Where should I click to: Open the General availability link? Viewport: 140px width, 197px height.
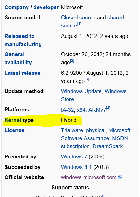pos(18,59)
